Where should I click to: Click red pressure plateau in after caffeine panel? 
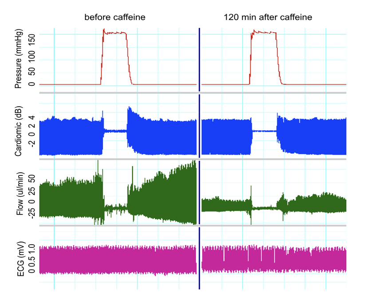click(264, 32)
